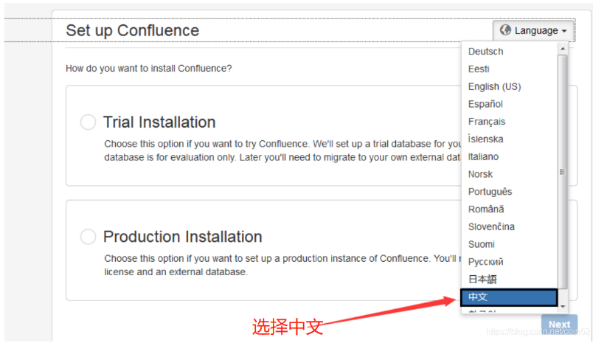Screen dimensions: 593x357
Task: Select the Trial Installation radio button
Action: (88, 122)
